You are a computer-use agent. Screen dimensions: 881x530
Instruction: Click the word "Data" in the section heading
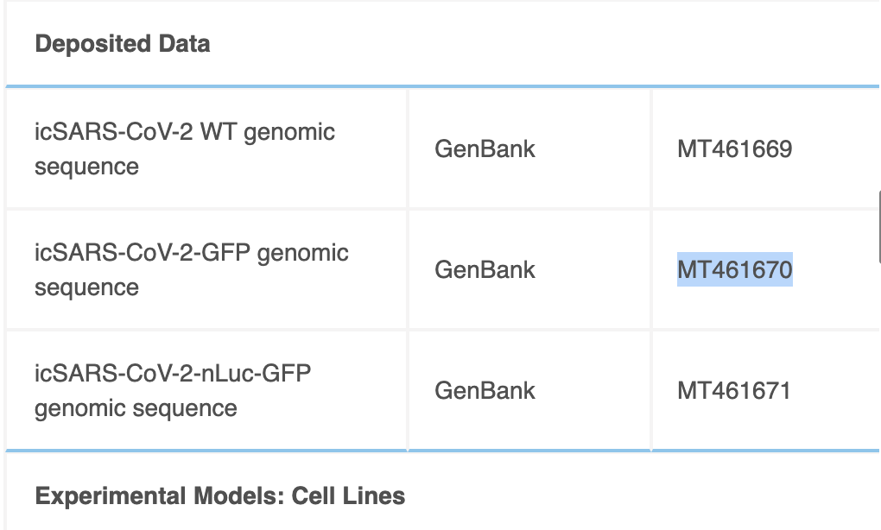pos(186,43)
